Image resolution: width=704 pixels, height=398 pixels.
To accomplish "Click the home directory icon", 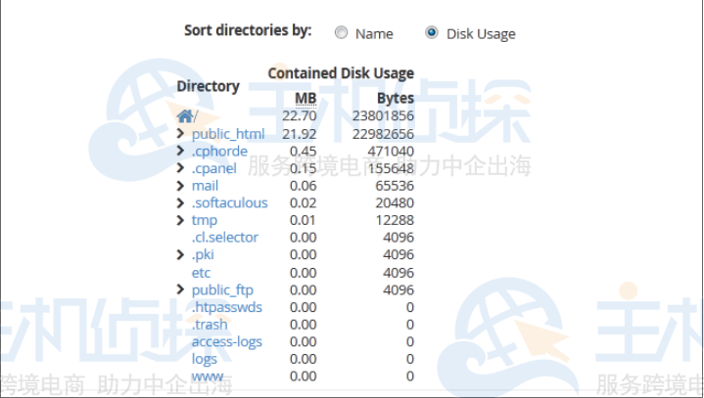I will [x=184, y=116].
